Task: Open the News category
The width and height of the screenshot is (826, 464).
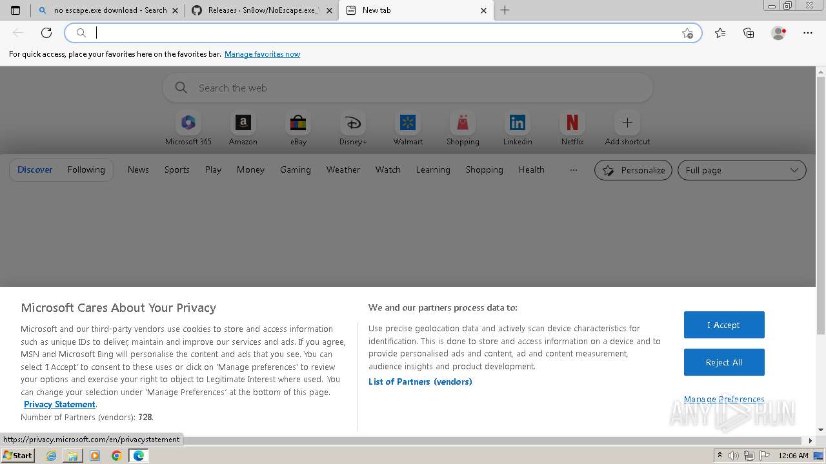Action: pyautogui.click(x=138, y=170)
